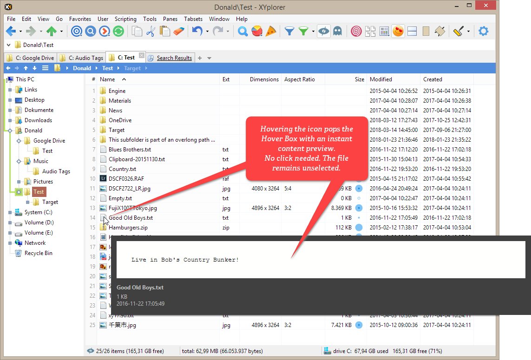
Task: Open the Scripting menu
Action: (125, 19)
